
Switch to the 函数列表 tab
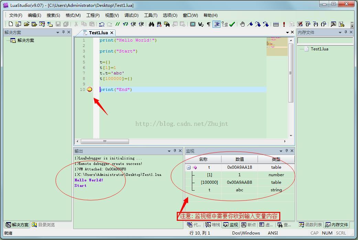[x=311, y=225]
